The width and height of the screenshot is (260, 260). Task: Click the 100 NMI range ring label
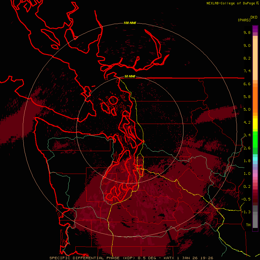pyautogui.click(x=130, y=23)
